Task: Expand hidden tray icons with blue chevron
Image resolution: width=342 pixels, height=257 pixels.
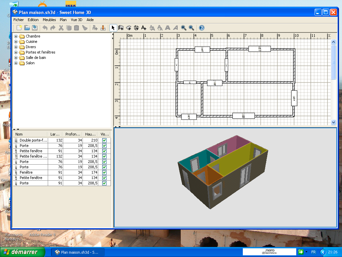Action: point(323,252)
